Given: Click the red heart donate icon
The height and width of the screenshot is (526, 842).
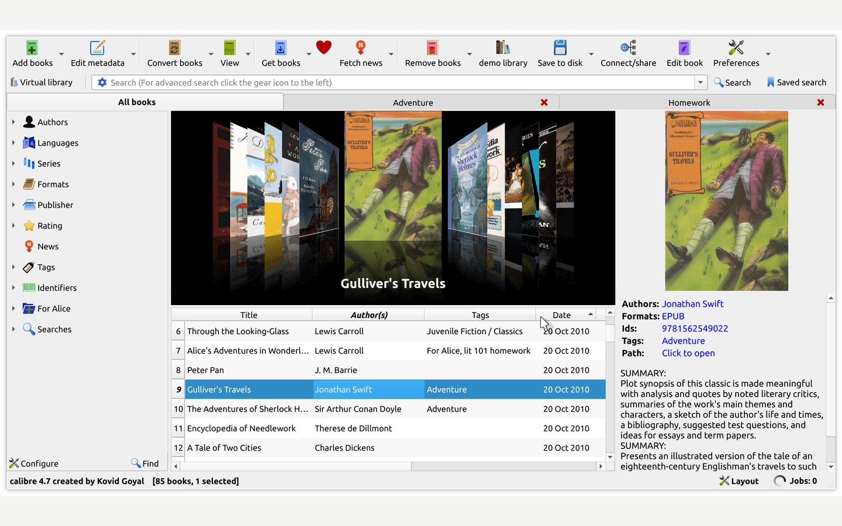Looking at the screenshot, I should (324, 47).
